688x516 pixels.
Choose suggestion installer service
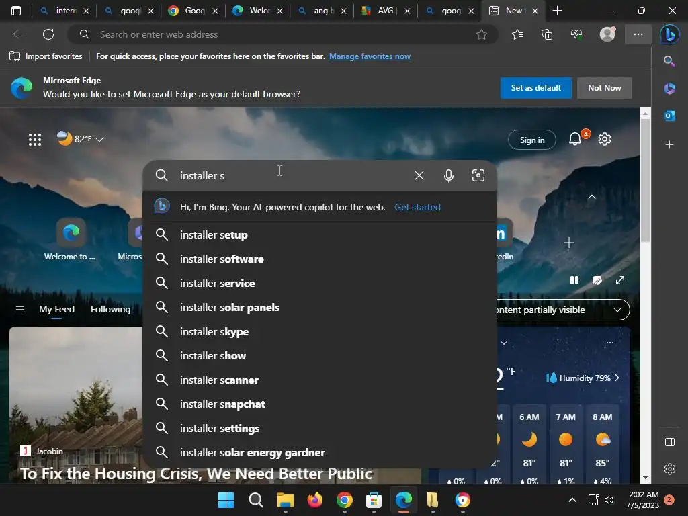click(320, 283)
